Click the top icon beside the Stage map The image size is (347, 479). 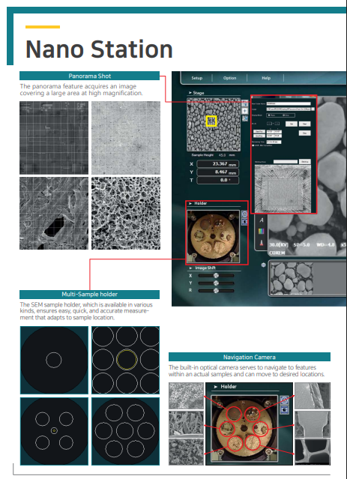(x=244, y=103)
